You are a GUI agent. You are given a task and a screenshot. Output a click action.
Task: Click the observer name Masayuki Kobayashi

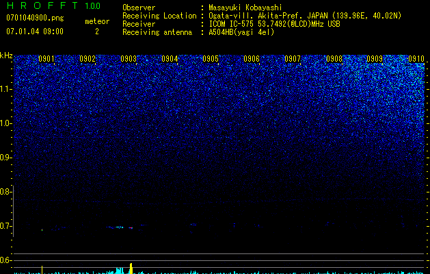(x=245, y=8)
